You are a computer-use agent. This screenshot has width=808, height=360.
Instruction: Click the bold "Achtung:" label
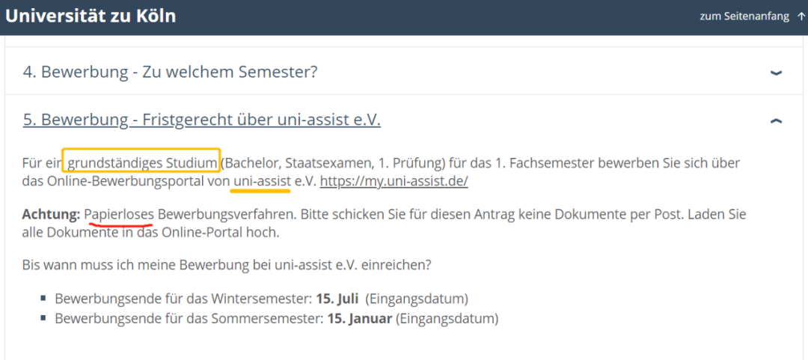point(52,214)
